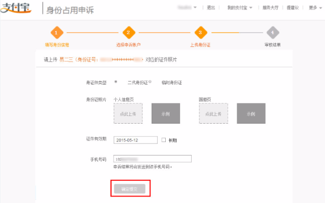Open 我的支付宝 dropdown menu
This screenshot has width=325, height=203.
[239, 8]
